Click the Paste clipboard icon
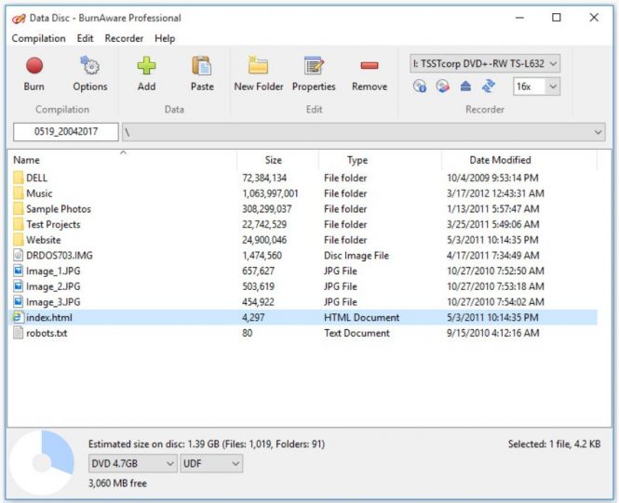Image resolution: width=619 pixels, height=503 pixels. pos(201,73)
